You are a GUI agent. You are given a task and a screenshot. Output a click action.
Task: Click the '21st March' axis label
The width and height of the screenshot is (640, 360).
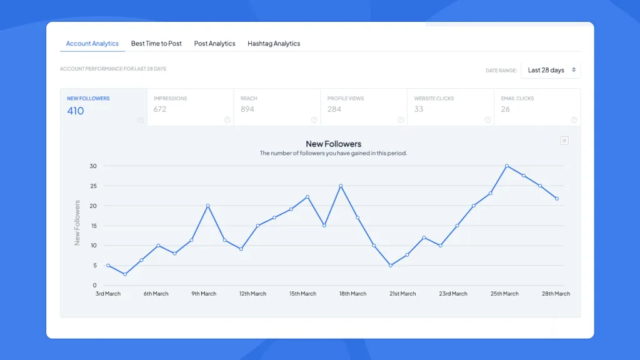pyautogui.click(x=402, y=294)
